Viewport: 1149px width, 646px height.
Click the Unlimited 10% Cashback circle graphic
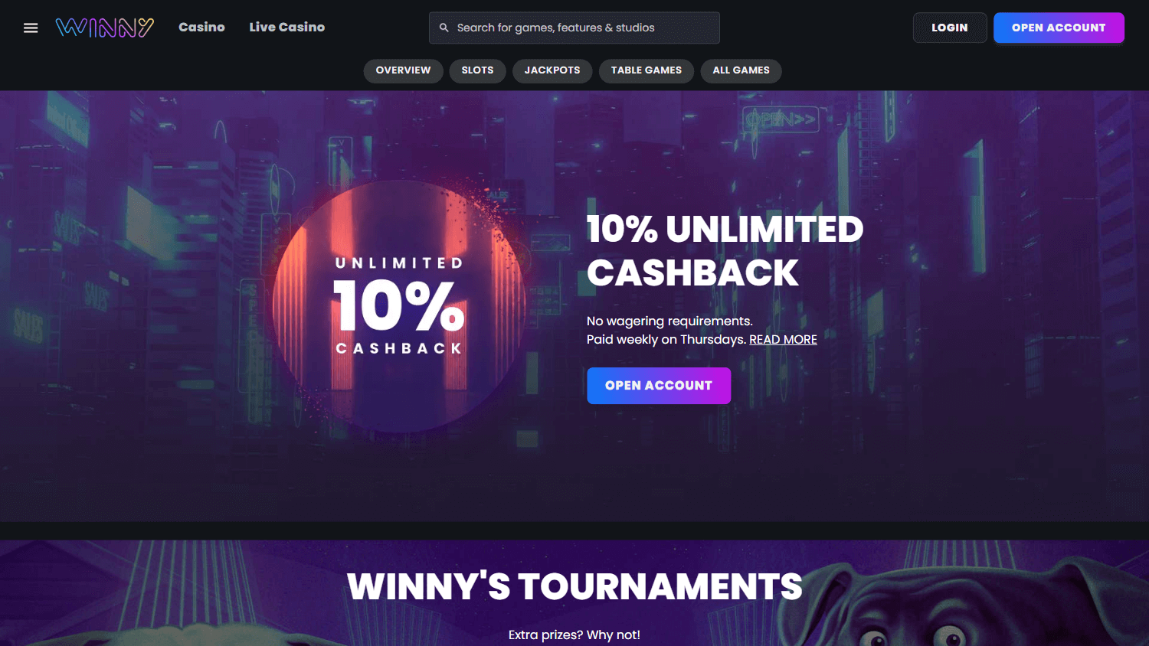pyautogui.click(x=399, y=306)
